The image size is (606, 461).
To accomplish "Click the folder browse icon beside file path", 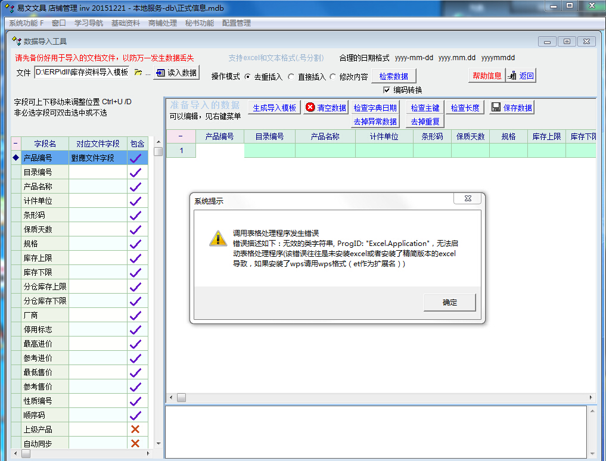I will click(138, 73).
